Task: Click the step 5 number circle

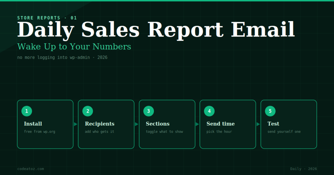Action: [x=270, y=111]
